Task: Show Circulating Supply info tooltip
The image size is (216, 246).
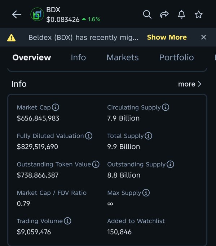Action: coord(166,107)
